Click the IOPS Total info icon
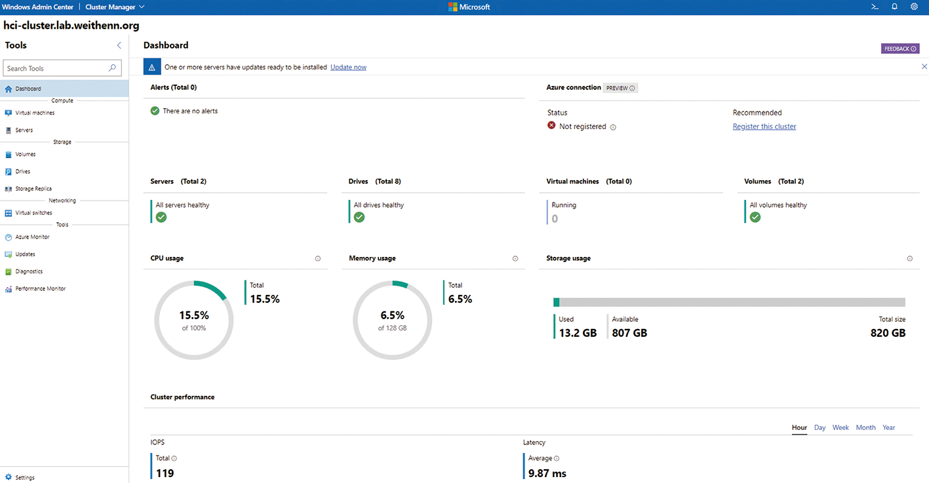 (x=174, y=459)
